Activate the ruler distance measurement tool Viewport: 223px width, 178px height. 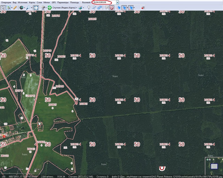(x=15, y=8)
